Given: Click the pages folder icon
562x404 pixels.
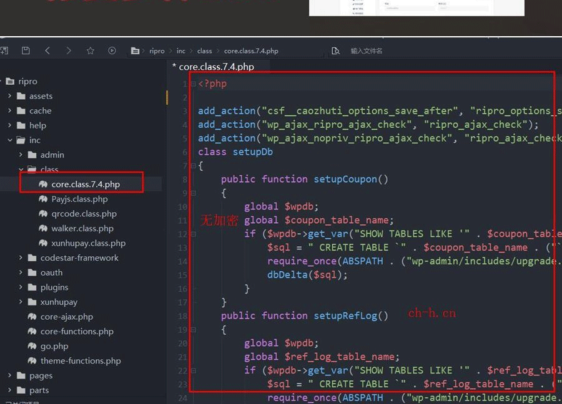Looking at the screenshot, I should coord(21,375).
